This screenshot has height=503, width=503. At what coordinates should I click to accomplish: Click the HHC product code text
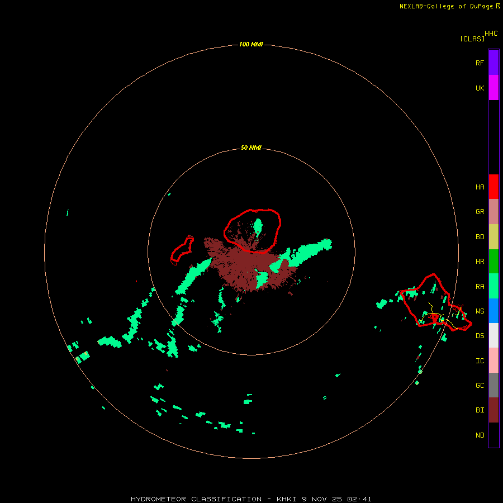tap(491, 34)
